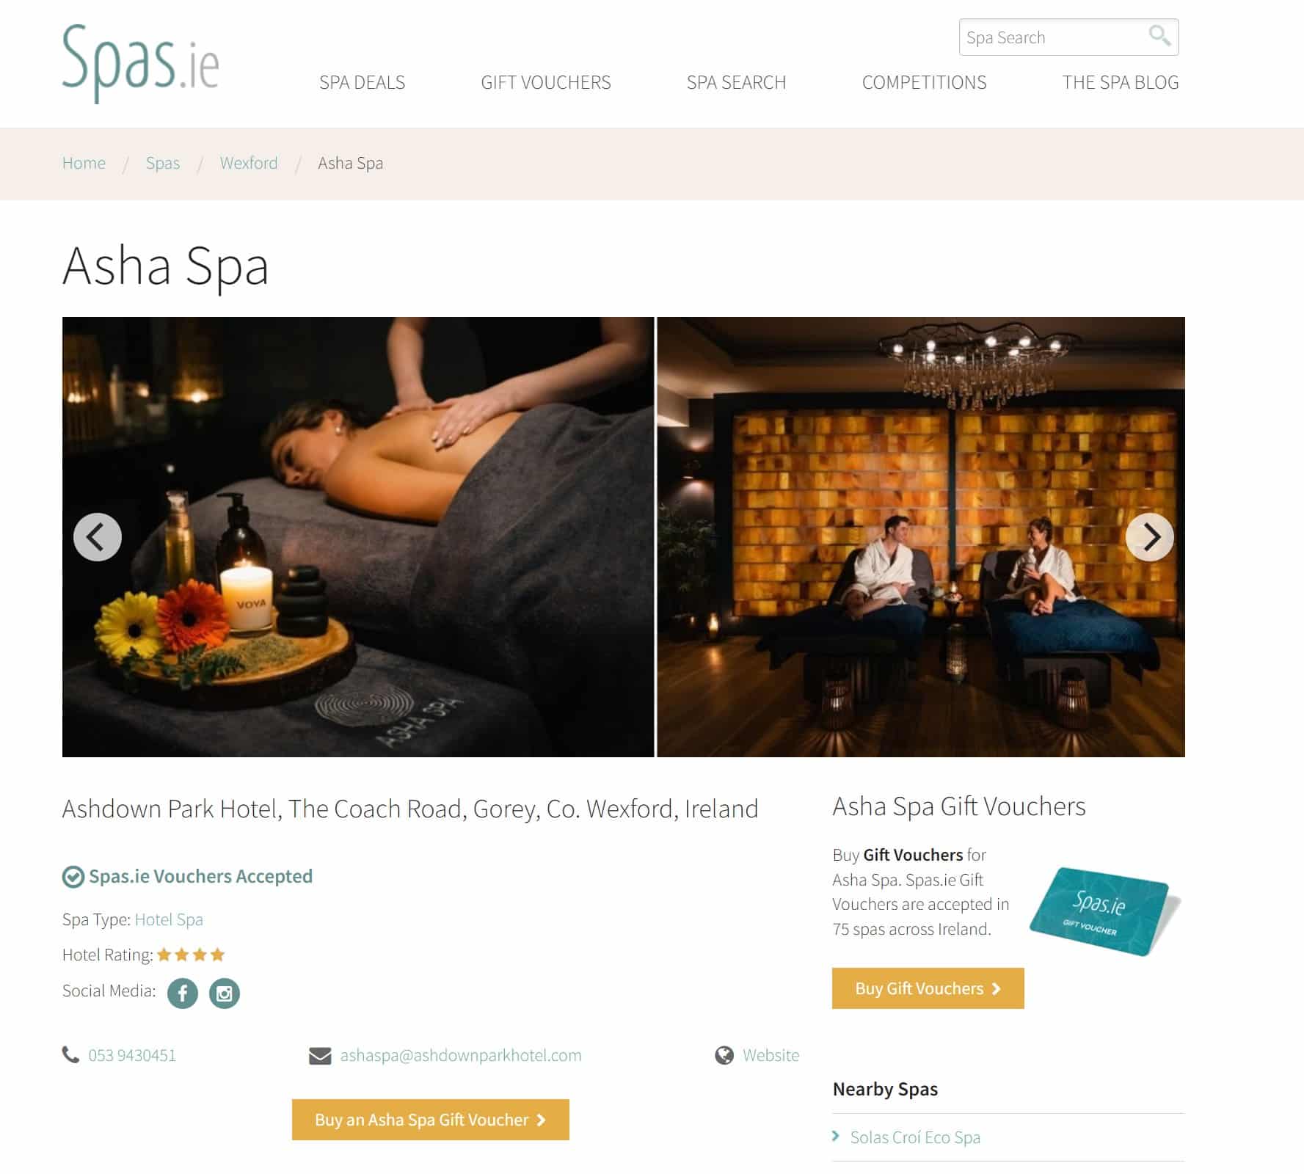The height and width of the screenshot is (1174, 1304).
Task: Go to THE SPA BLOG
Action: tap(1121, 82)
